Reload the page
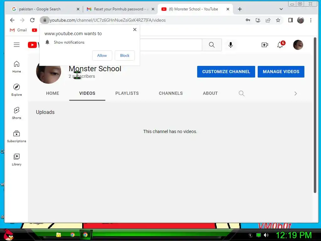The image size is (321, 241). click(x=32, y=20)
